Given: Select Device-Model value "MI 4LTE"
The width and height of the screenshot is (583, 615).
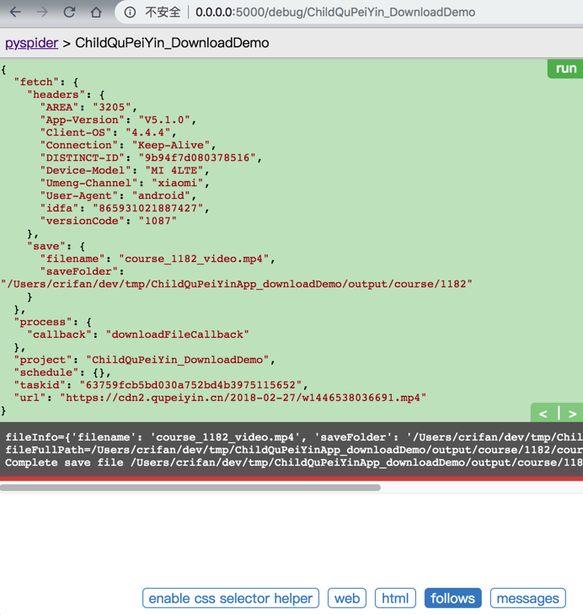Looking at the screenshot, I should click(x=174, y=171).
